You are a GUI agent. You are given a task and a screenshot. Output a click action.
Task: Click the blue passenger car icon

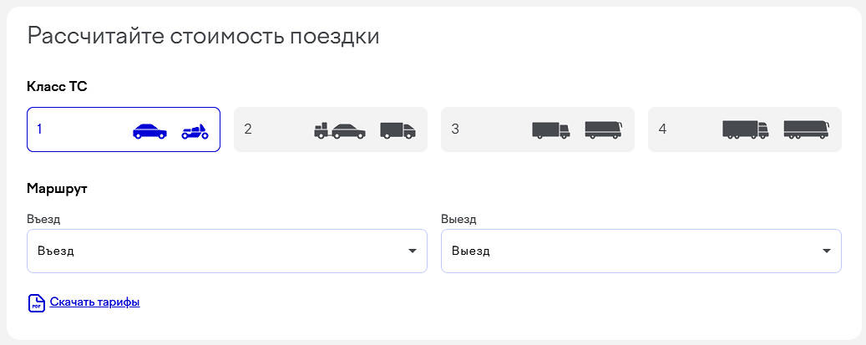pyautogui.click(x=149, y=130)
